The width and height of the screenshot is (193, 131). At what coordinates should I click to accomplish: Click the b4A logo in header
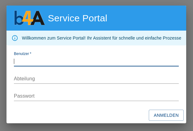(29, 18)
